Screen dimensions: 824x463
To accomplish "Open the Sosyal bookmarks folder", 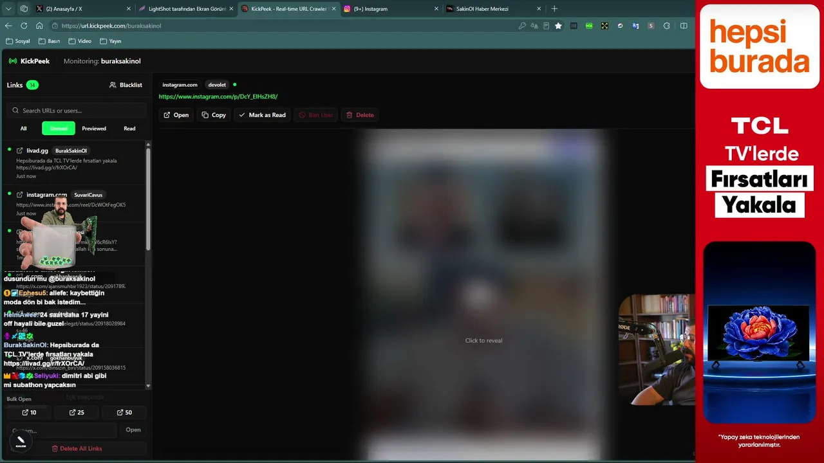I will click(18, 41).
